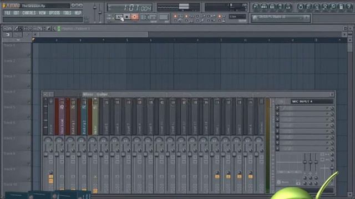Click the Master track pan knob
Screen dimensions: 355x199
point(48,140)
